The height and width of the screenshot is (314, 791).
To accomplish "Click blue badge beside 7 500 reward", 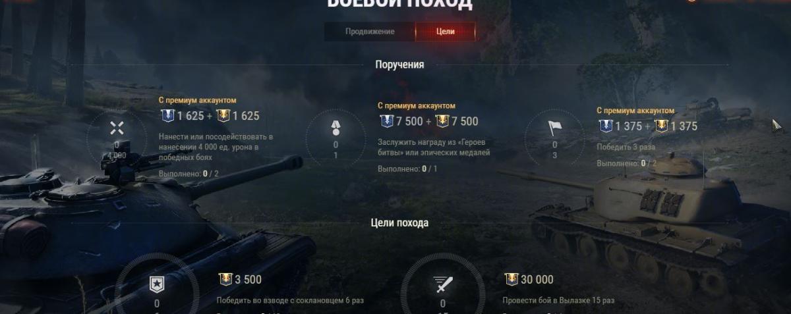I will (386, 121).
